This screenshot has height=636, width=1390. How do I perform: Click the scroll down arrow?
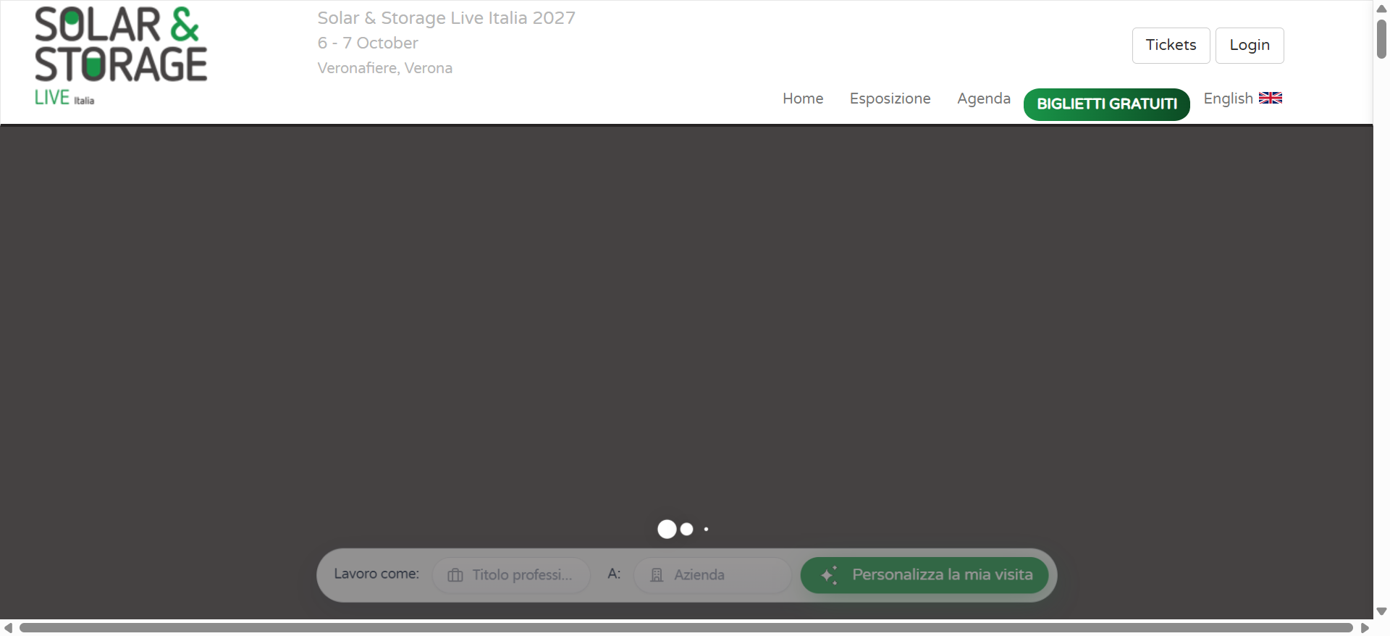point(1381,611)
